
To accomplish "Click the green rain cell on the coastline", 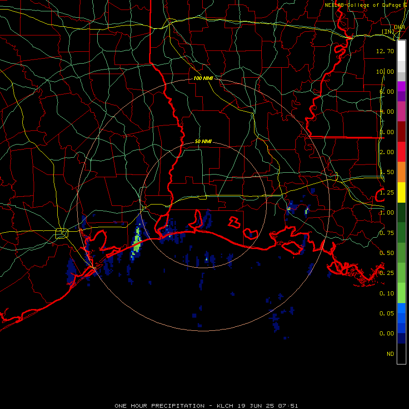I will pyautogui.click(x=136, y=243).
